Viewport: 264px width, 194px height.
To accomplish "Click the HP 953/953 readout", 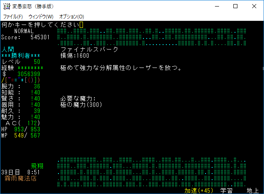I will tap(20, 129).
